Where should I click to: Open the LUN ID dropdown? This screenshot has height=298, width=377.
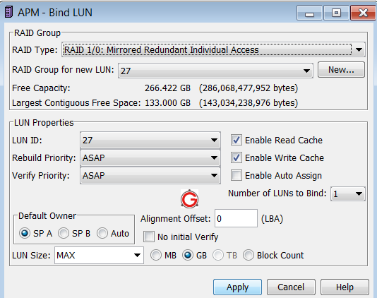tap(150, 141)
